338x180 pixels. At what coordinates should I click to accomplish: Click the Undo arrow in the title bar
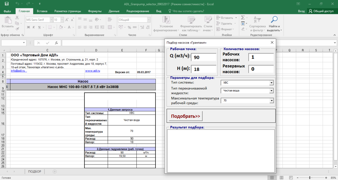tap(17, 4)
